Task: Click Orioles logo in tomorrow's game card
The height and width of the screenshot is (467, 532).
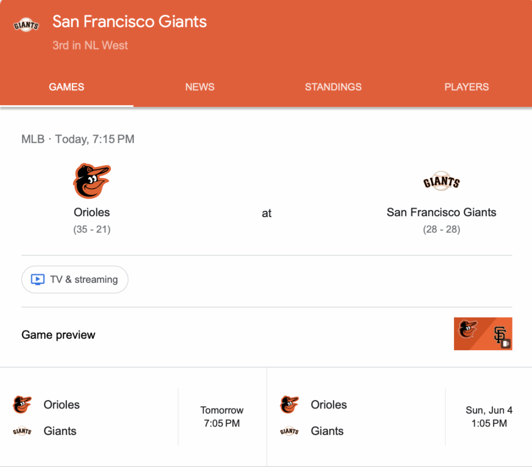Action: [x=22, y=404]
